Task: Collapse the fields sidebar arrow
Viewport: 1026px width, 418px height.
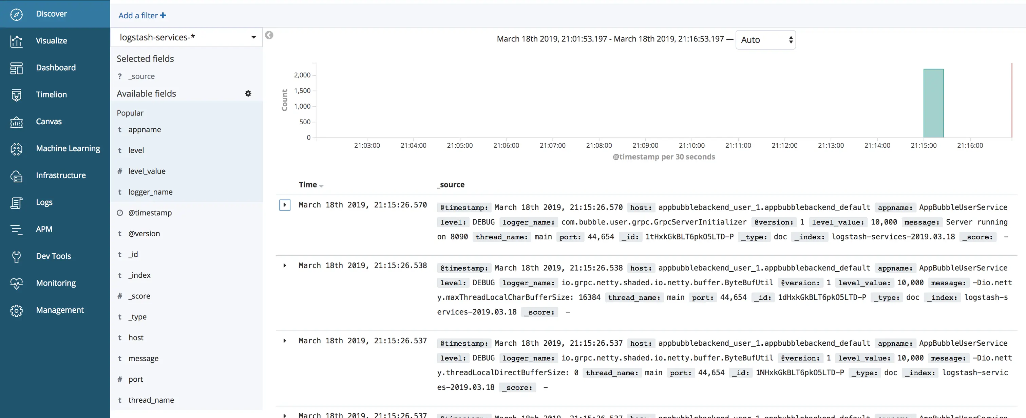Action: tap(269, 35)
